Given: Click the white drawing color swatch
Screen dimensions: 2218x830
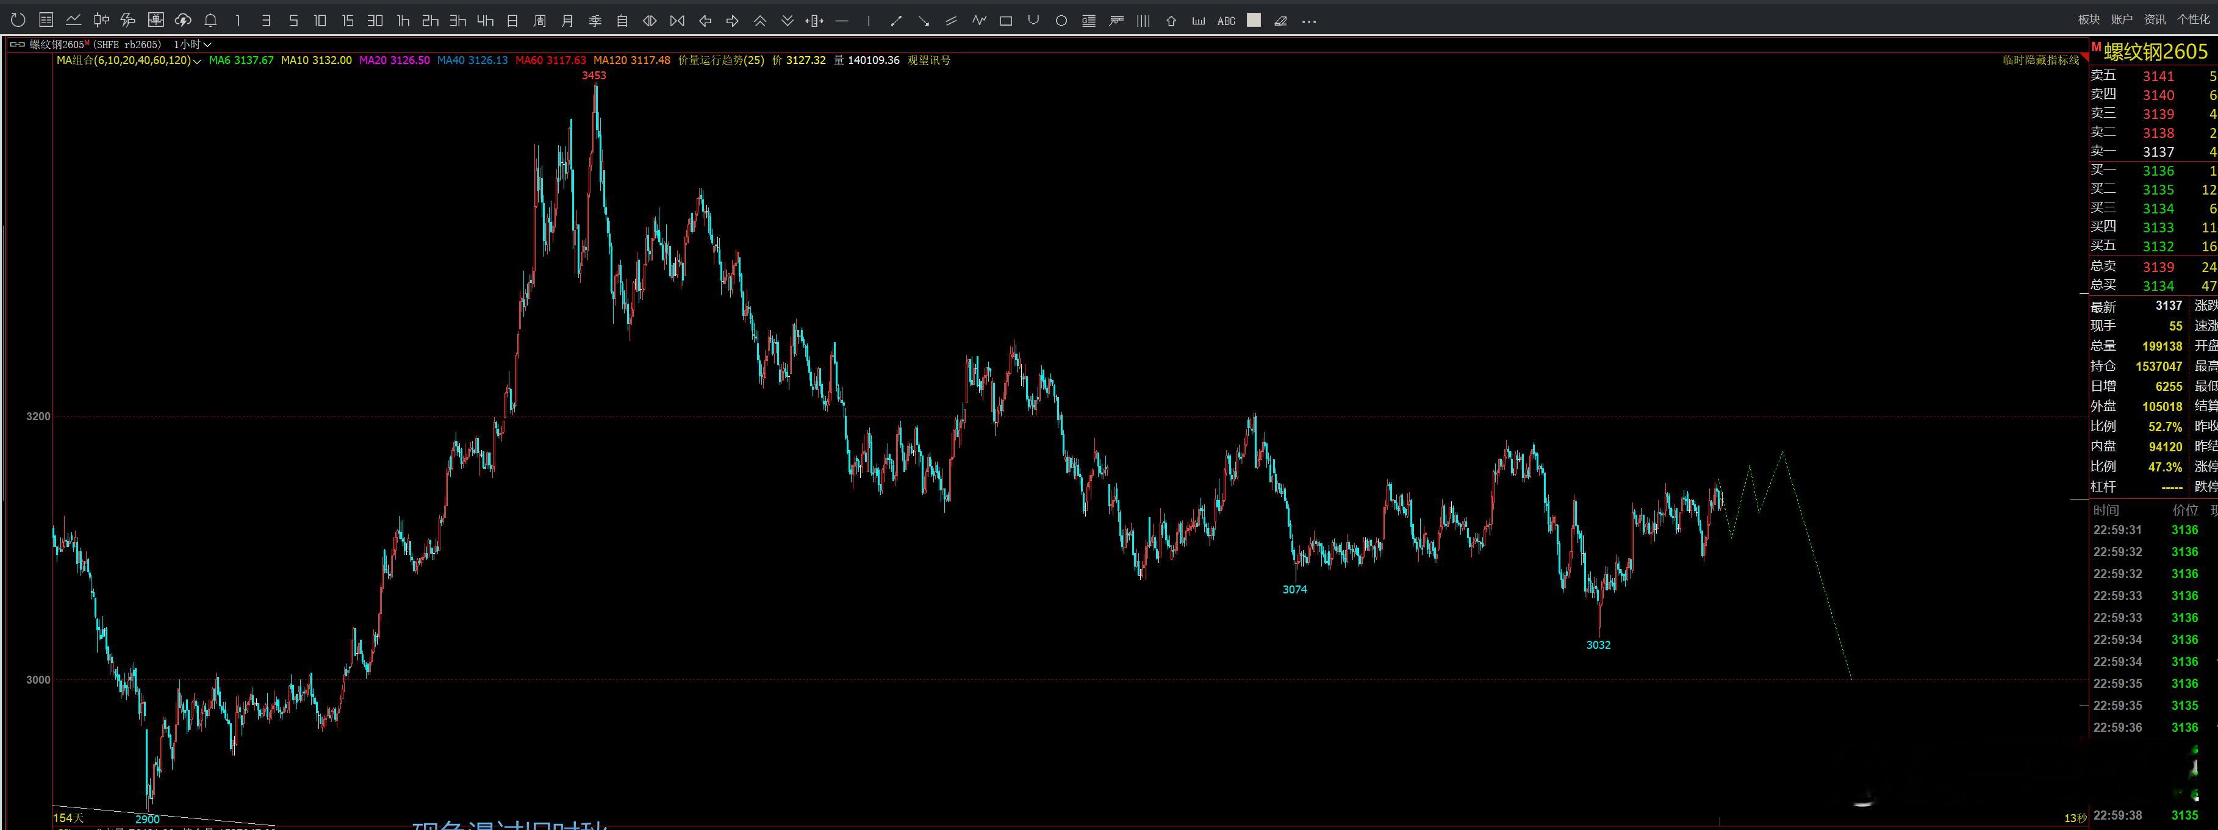Looking at the screenshot, I should (x=1254, y=21).
